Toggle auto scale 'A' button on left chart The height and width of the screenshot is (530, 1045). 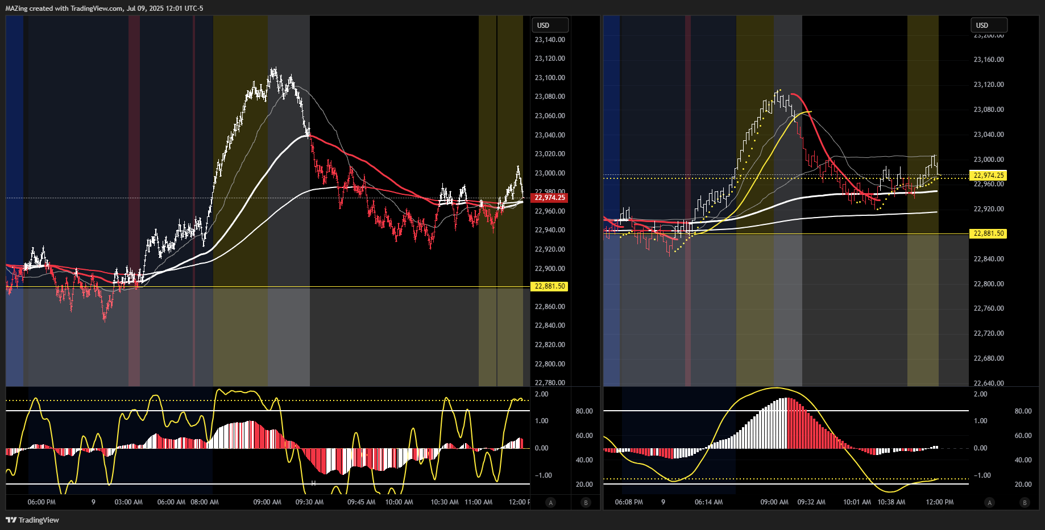click(x=550, y=502)
